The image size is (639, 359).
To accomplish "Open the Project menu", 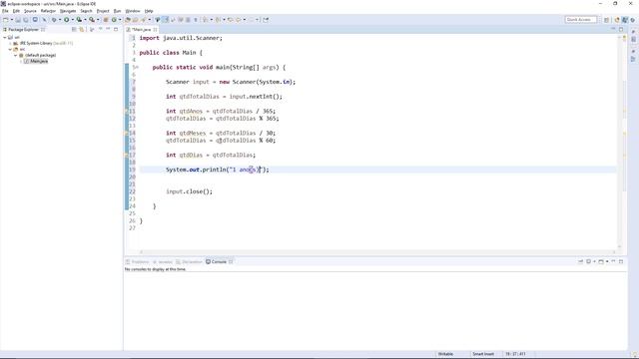I will [x=103, y=11].
